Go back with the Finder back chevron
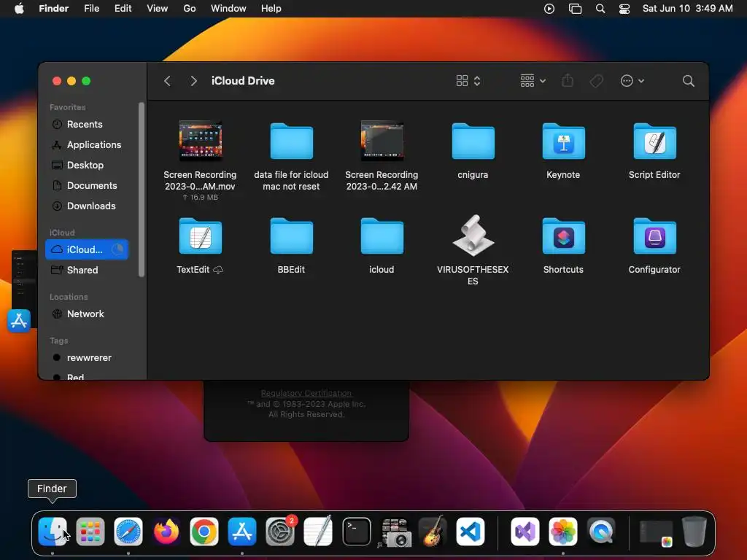The height and width of the screenshot is (560, 747). [167, 81]
